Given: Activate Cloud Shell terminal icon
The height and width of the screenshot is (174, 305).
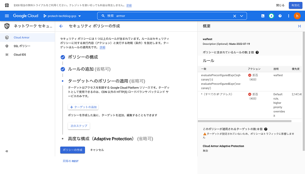Looking at the screenshot, I should (263, 16).
